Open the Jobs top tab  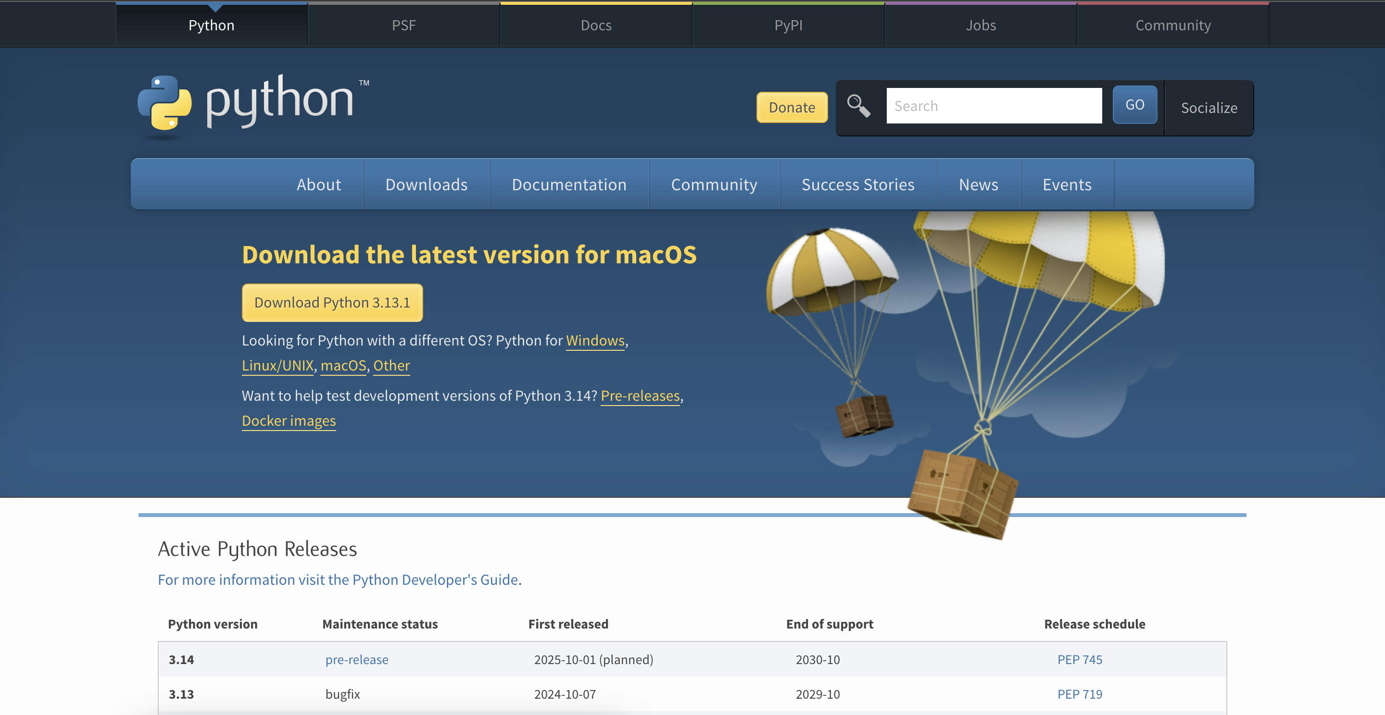(981, 25)
